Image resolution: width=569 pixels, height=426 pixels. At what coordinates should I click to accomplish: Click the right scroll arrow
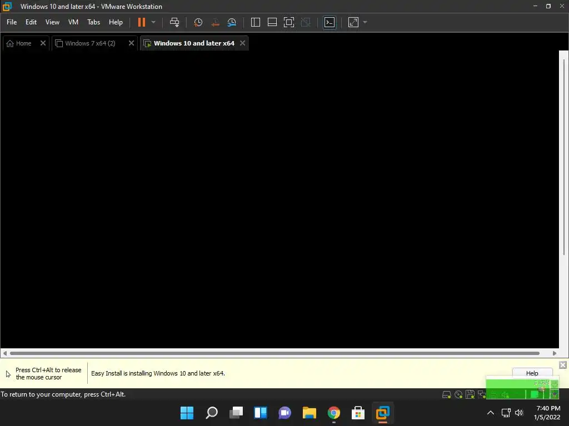[555, 353]
